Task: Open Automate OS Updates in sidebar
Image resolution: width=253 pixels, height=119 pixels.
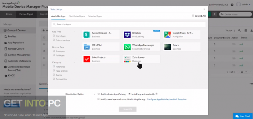Action: [x=19, y=61]
